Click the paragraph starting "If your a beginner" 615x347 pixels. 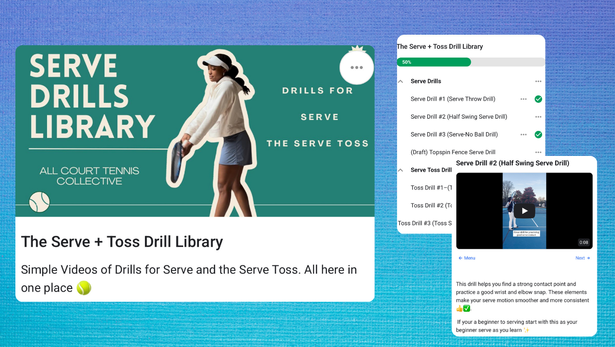517,326
